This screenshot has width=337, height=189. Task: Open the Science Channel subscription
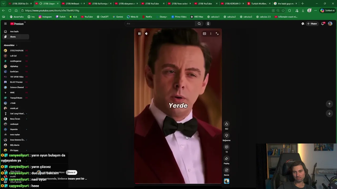(16, 87)
